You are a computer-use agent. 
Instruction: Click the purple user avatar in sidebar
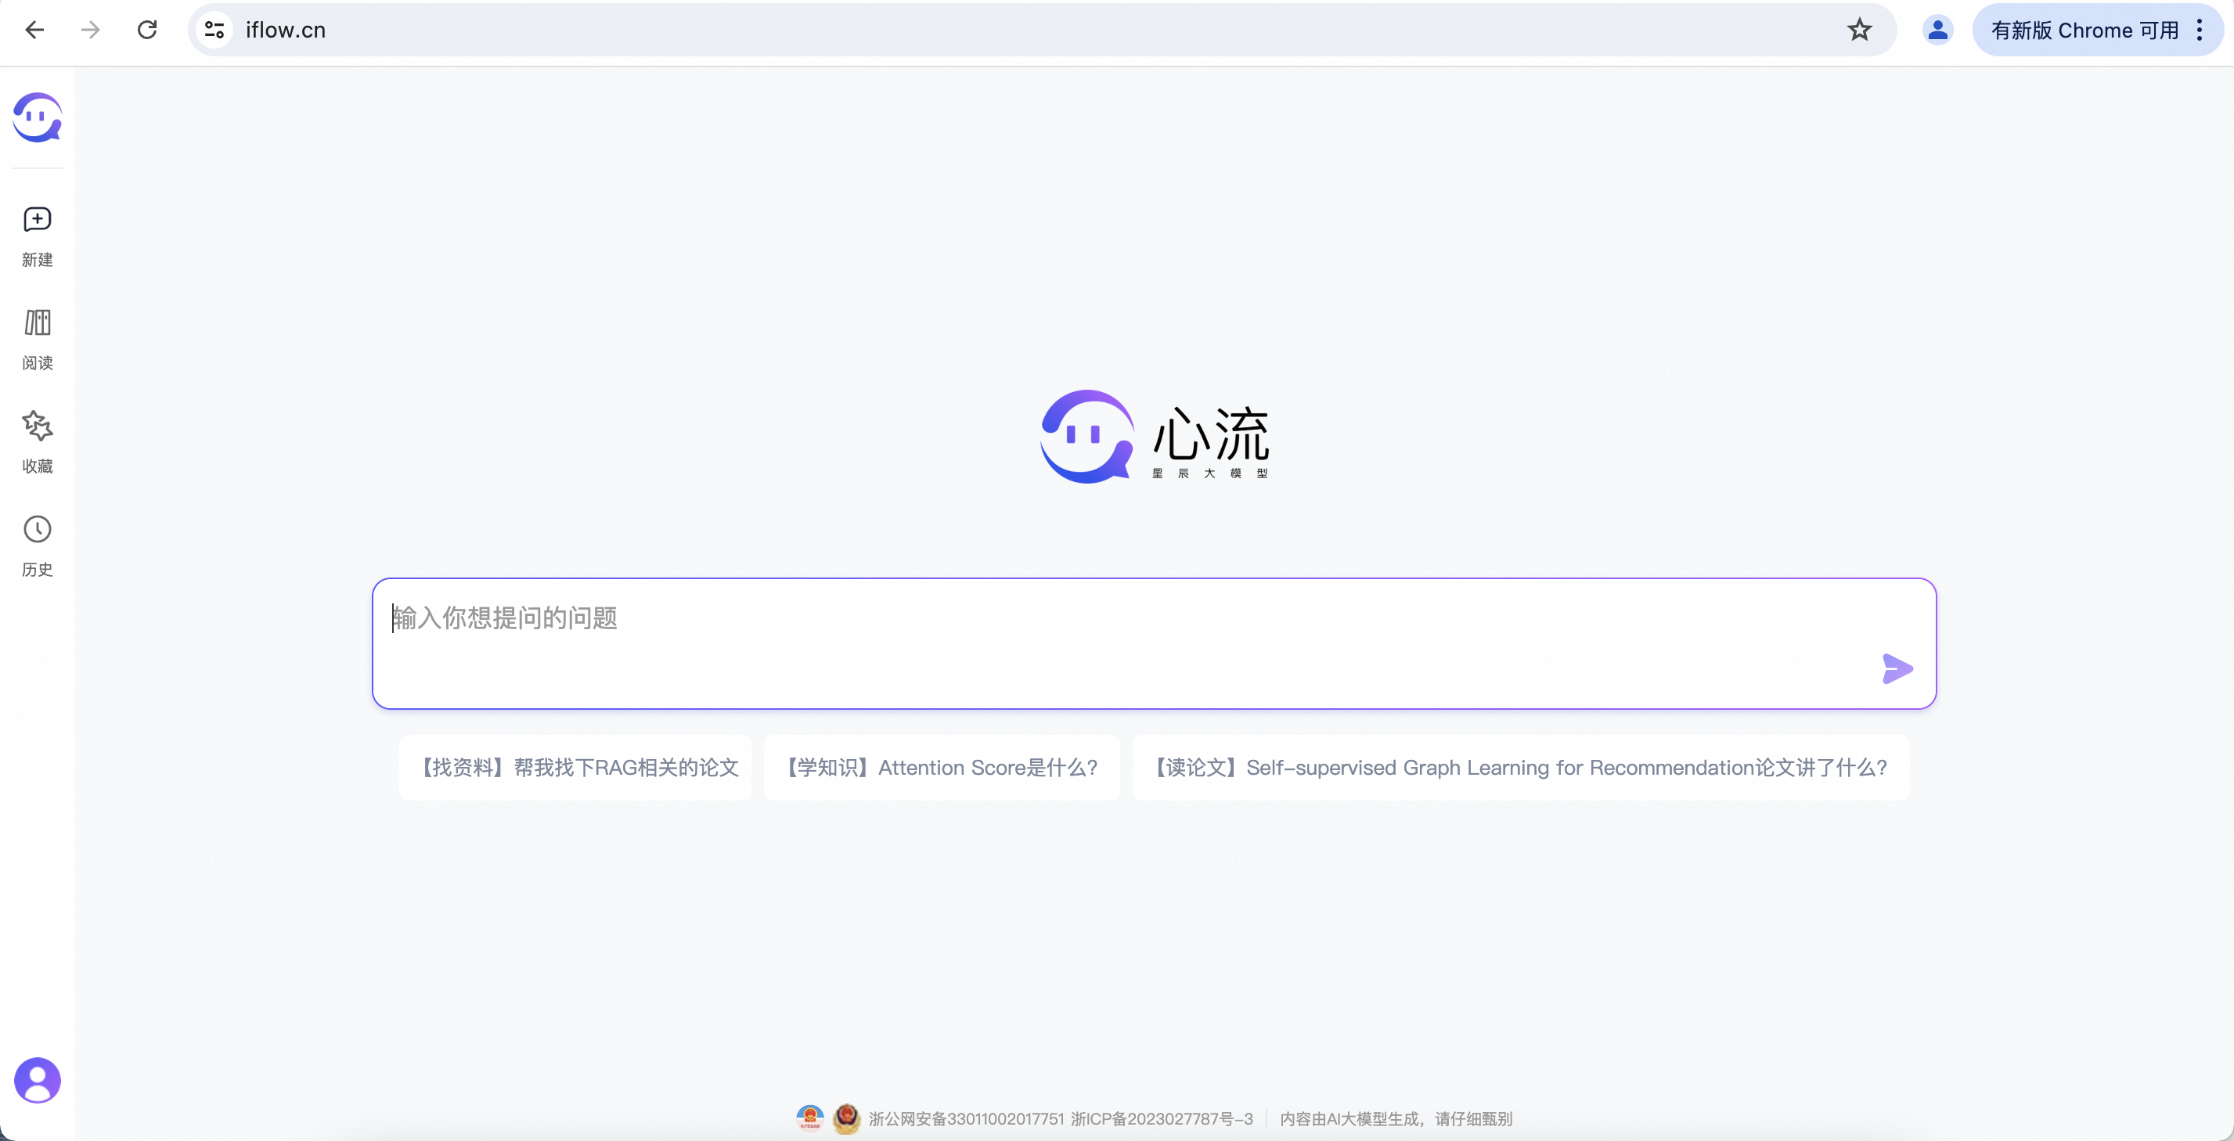pyautogui.click(x=38, y=1080)
